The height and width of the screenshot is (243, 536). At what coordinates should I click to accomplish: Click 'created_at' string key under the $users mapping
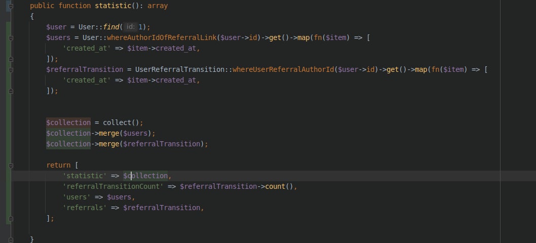coord(87,48)
